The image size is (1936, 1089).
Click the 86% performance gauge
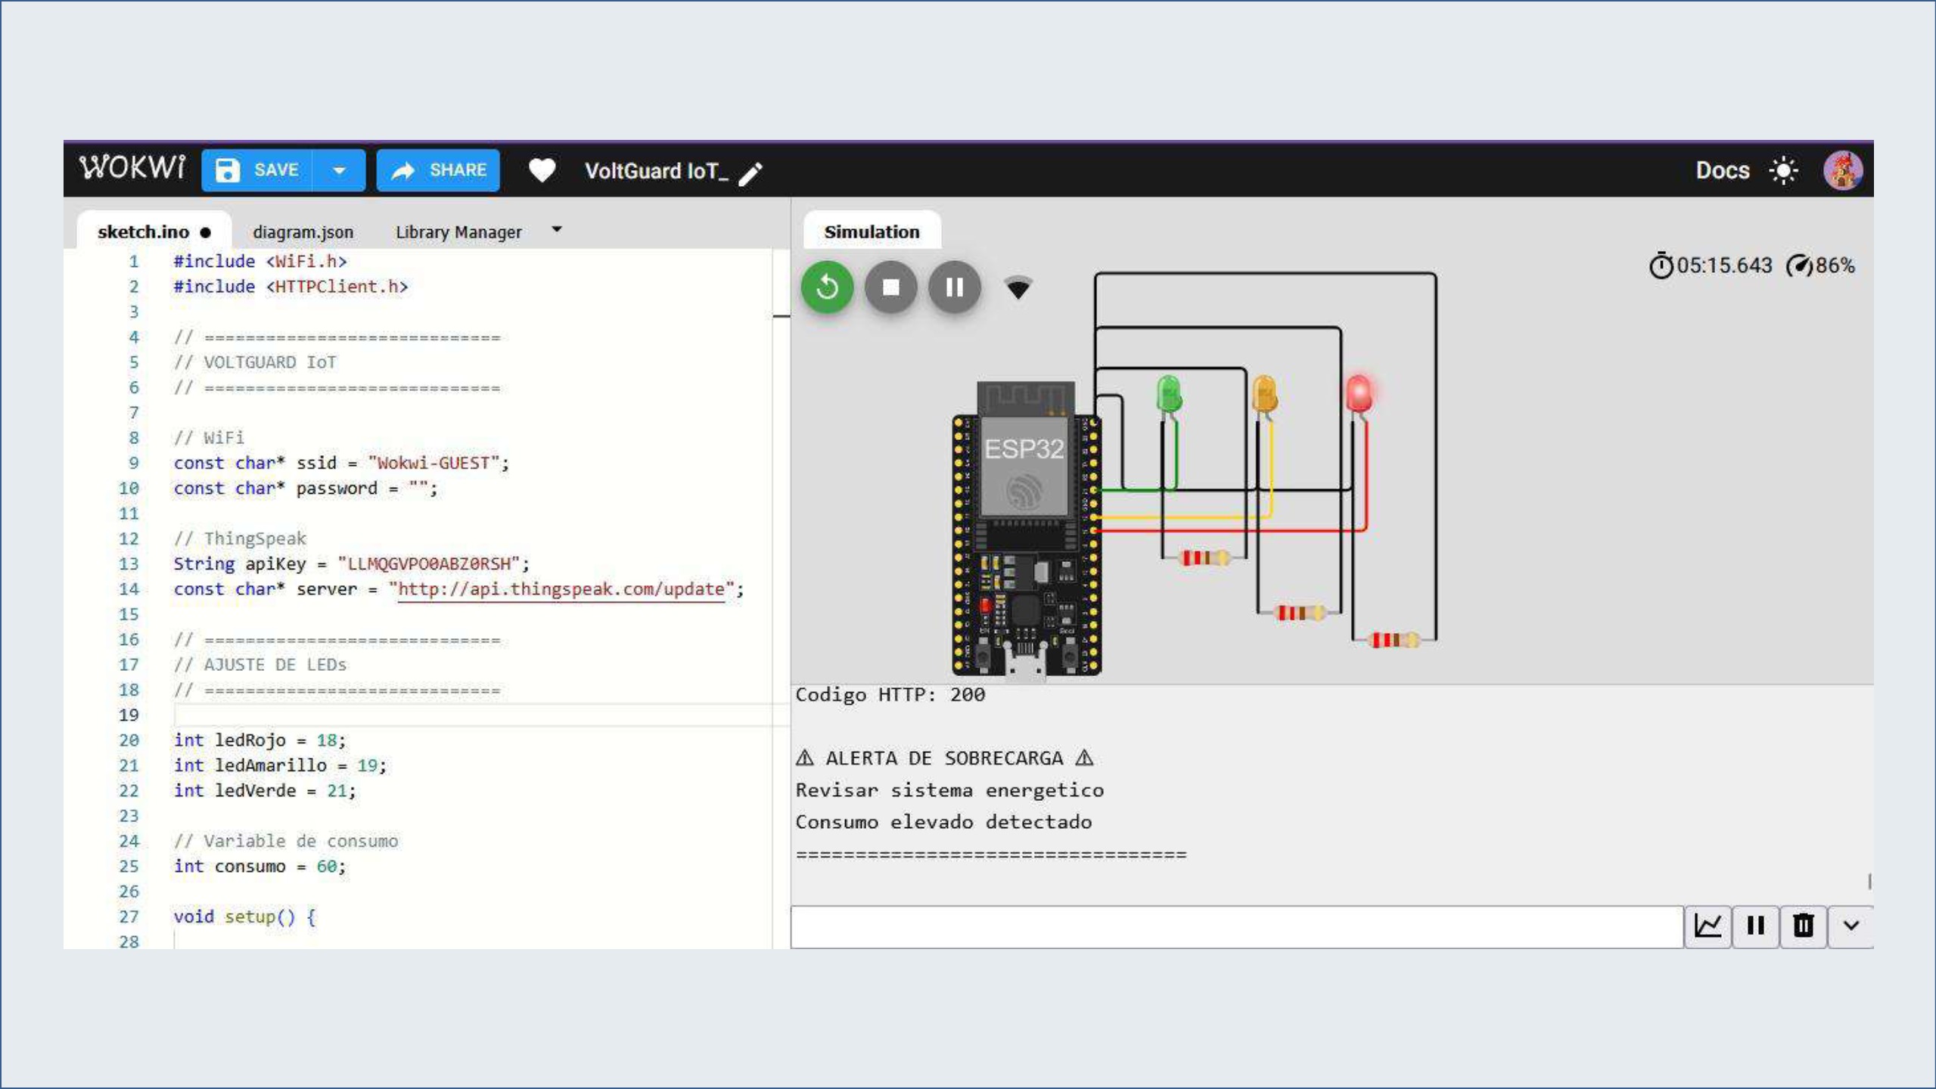pos(1820,265)
